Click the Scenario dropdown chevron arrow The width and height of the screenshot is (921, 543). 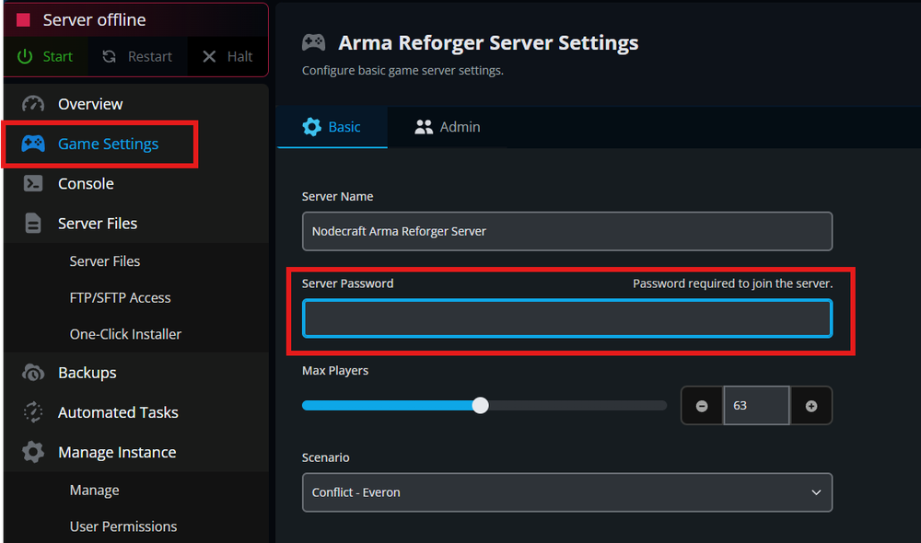point(816,492)
